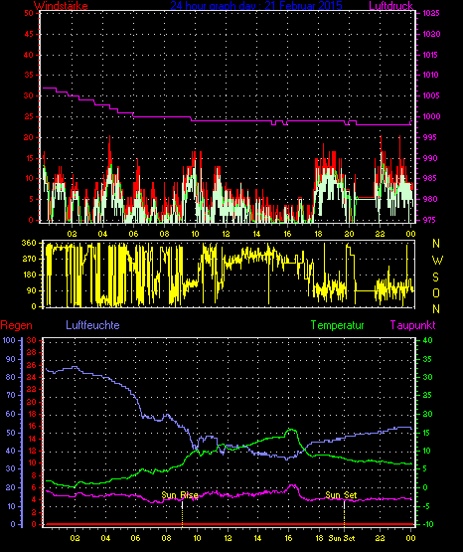
Task: Click 975 on the Luftdruck axis
Action: coord(429,220)
